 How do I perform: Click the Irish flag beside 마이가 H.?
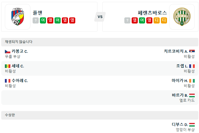[x=192, y=81]
